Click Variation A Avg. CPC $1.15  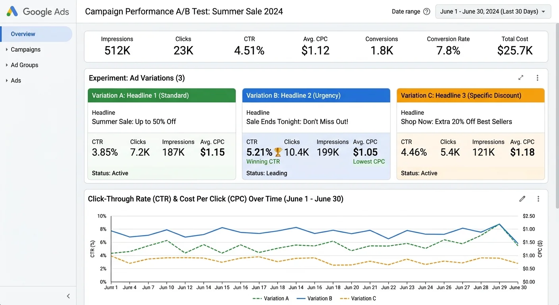pyautogui.click(x=212, y=152)
